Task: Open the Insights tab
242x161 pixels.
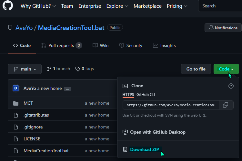Action: tap(164, 46)
